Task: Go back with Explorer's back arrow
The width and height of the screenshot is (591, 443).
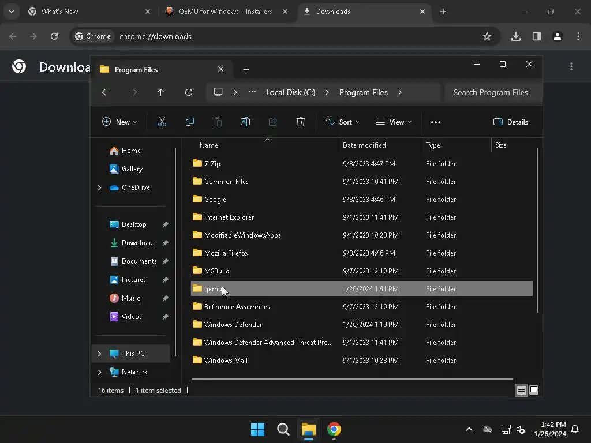Action: pyautogui.click(x=106, y=92)
